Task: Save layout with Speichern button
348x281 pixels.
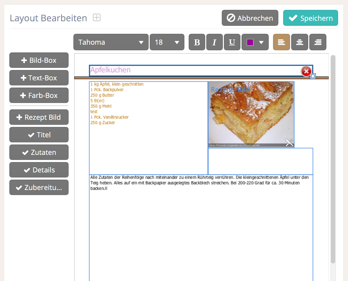Action: 310,18
